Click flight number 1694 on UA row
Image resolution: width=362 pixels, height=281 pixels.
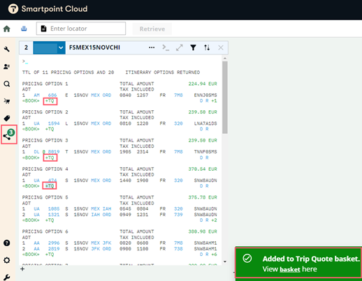[x=54, y=123]
